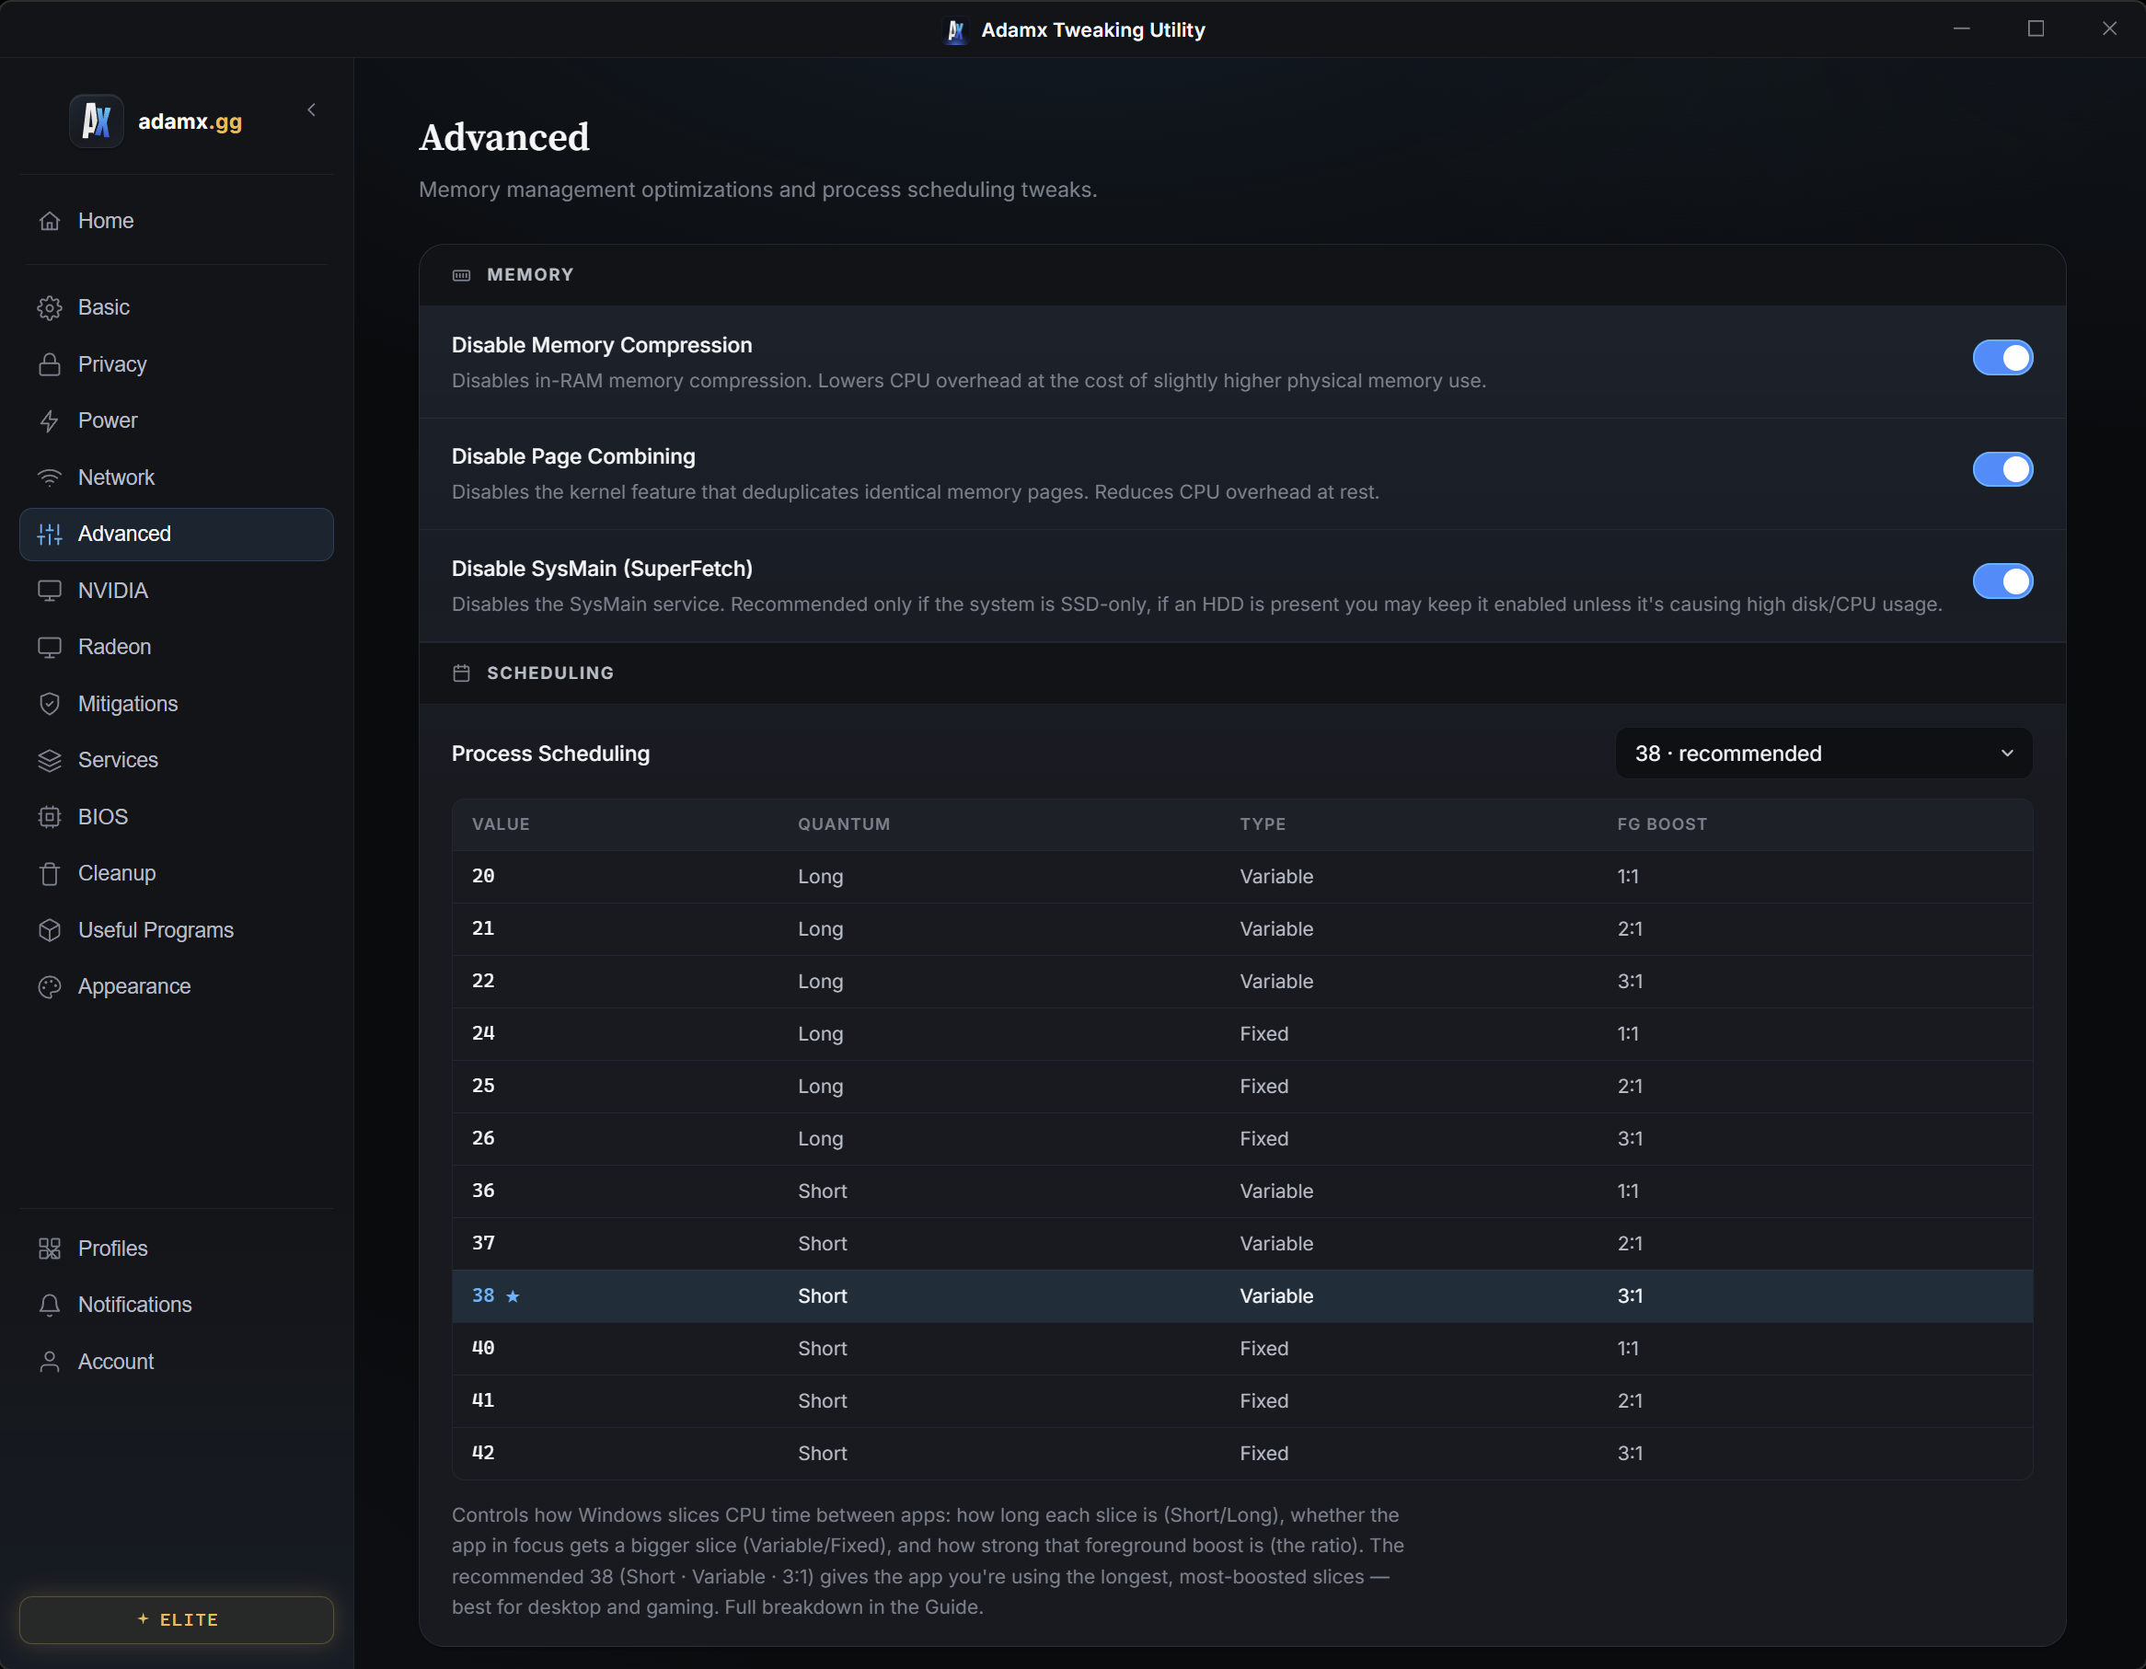Select table row with value 22

pos(1242,982)
